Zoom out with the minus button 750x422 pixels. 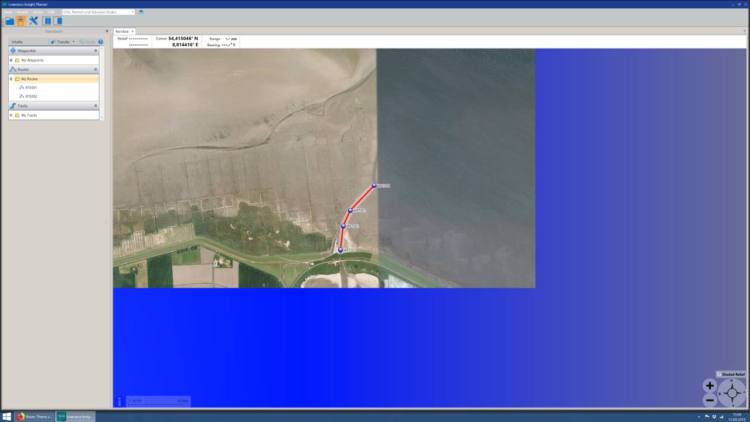[x=710, y=400]
